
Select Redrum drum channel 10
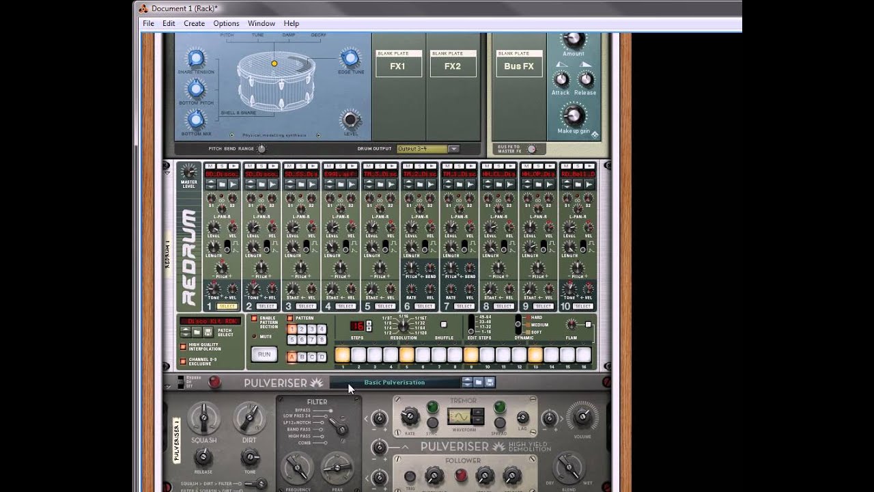coord(582,306)
